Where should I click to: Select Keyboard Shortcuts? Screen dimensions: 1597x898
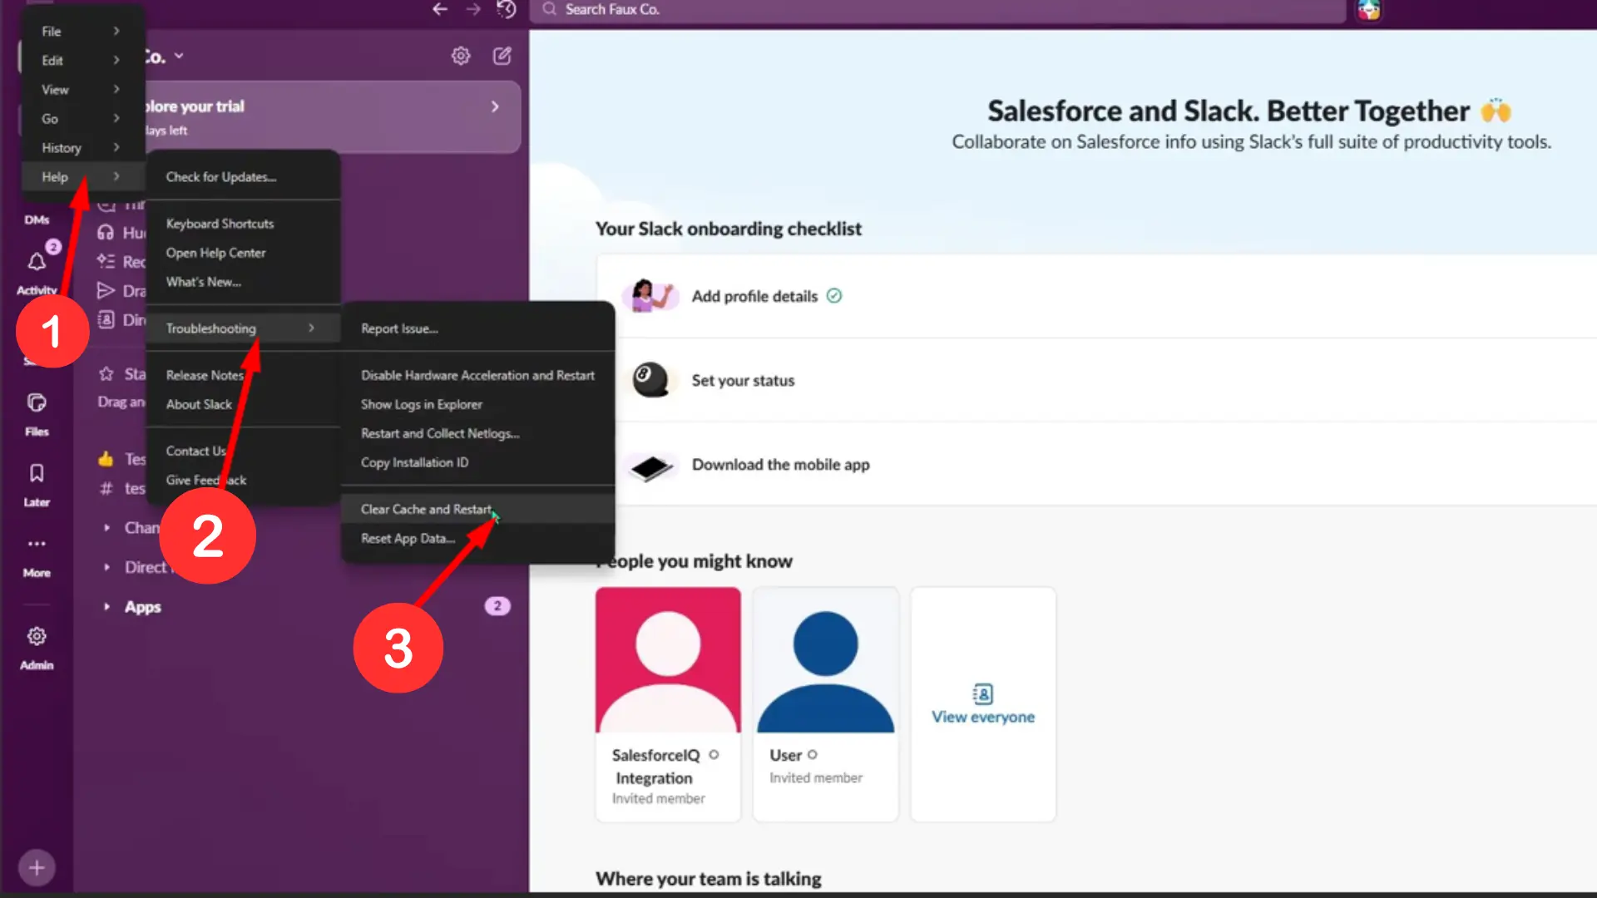243,223
